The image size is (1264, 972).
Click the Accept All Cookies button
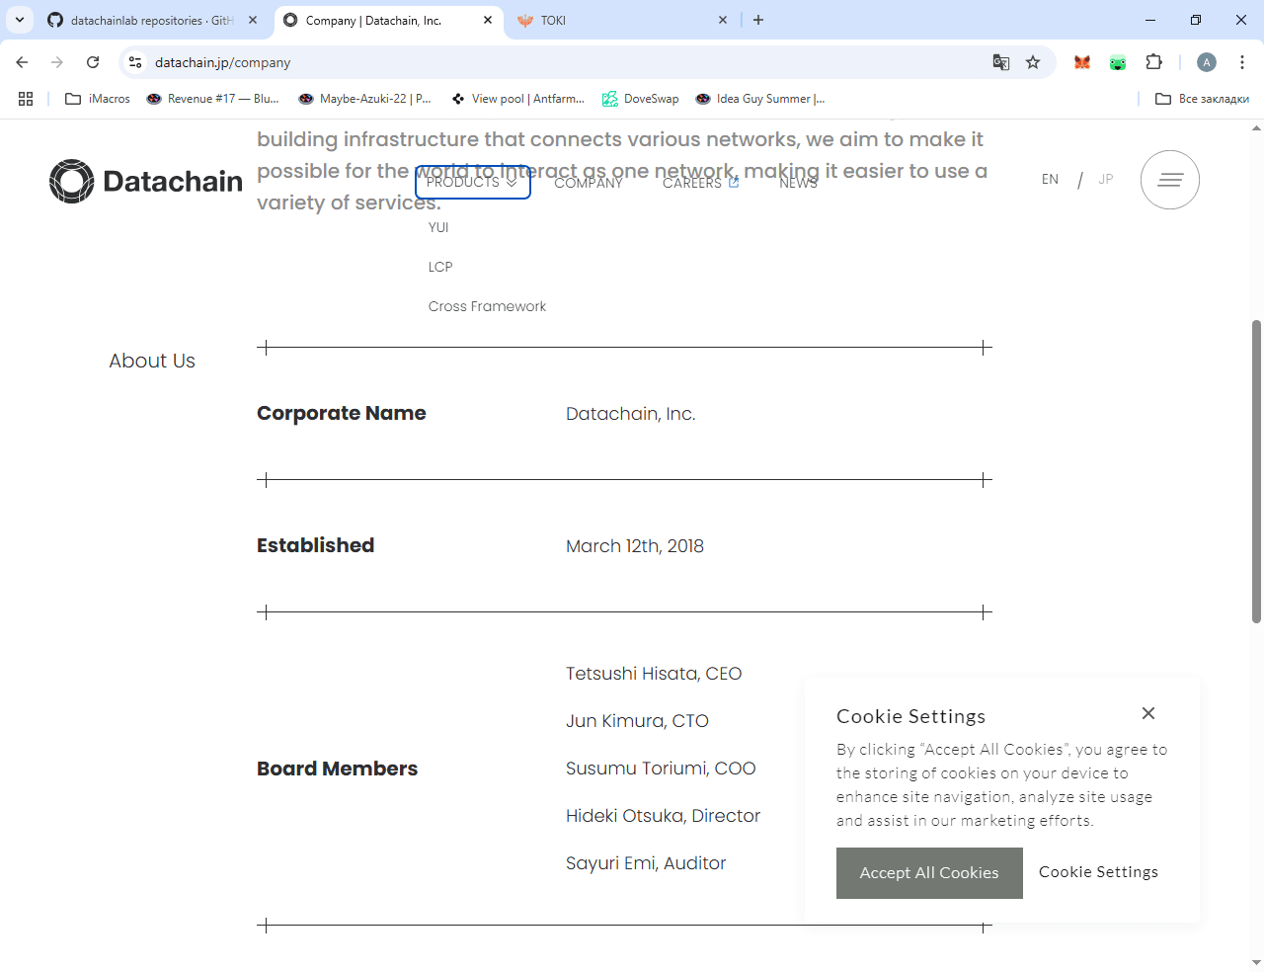click(929, 873)
